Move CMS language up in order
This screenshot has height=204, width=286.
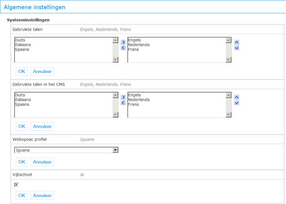[236, 97]
